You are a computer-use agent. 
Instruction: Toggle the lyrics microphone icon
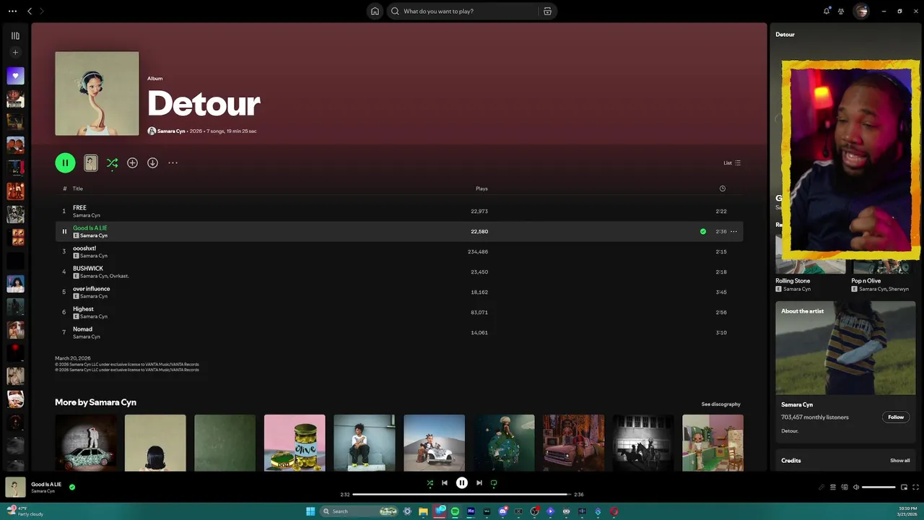tap(821, 487)
